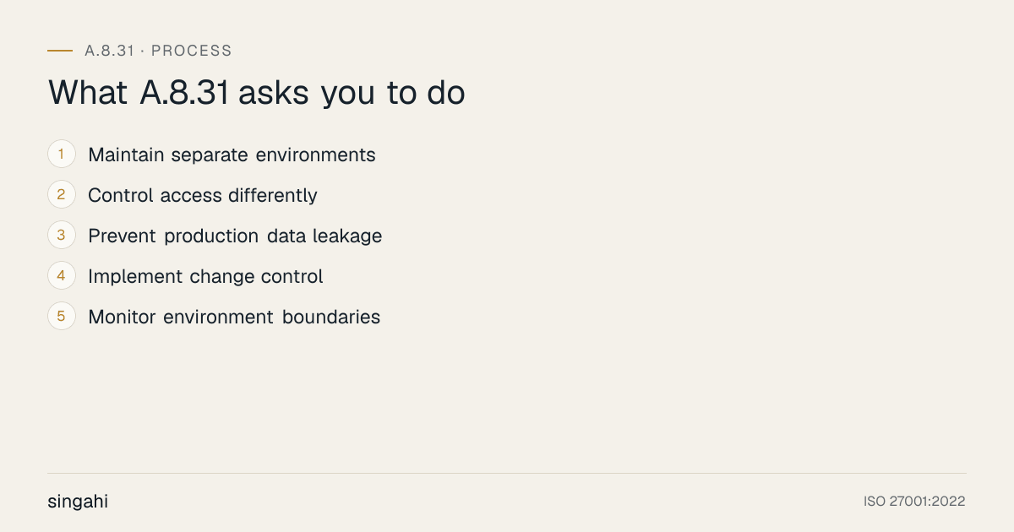Click the number 4 circle badge
The height and width of the screenshot is (532, 1014).
tap(62, 276)
